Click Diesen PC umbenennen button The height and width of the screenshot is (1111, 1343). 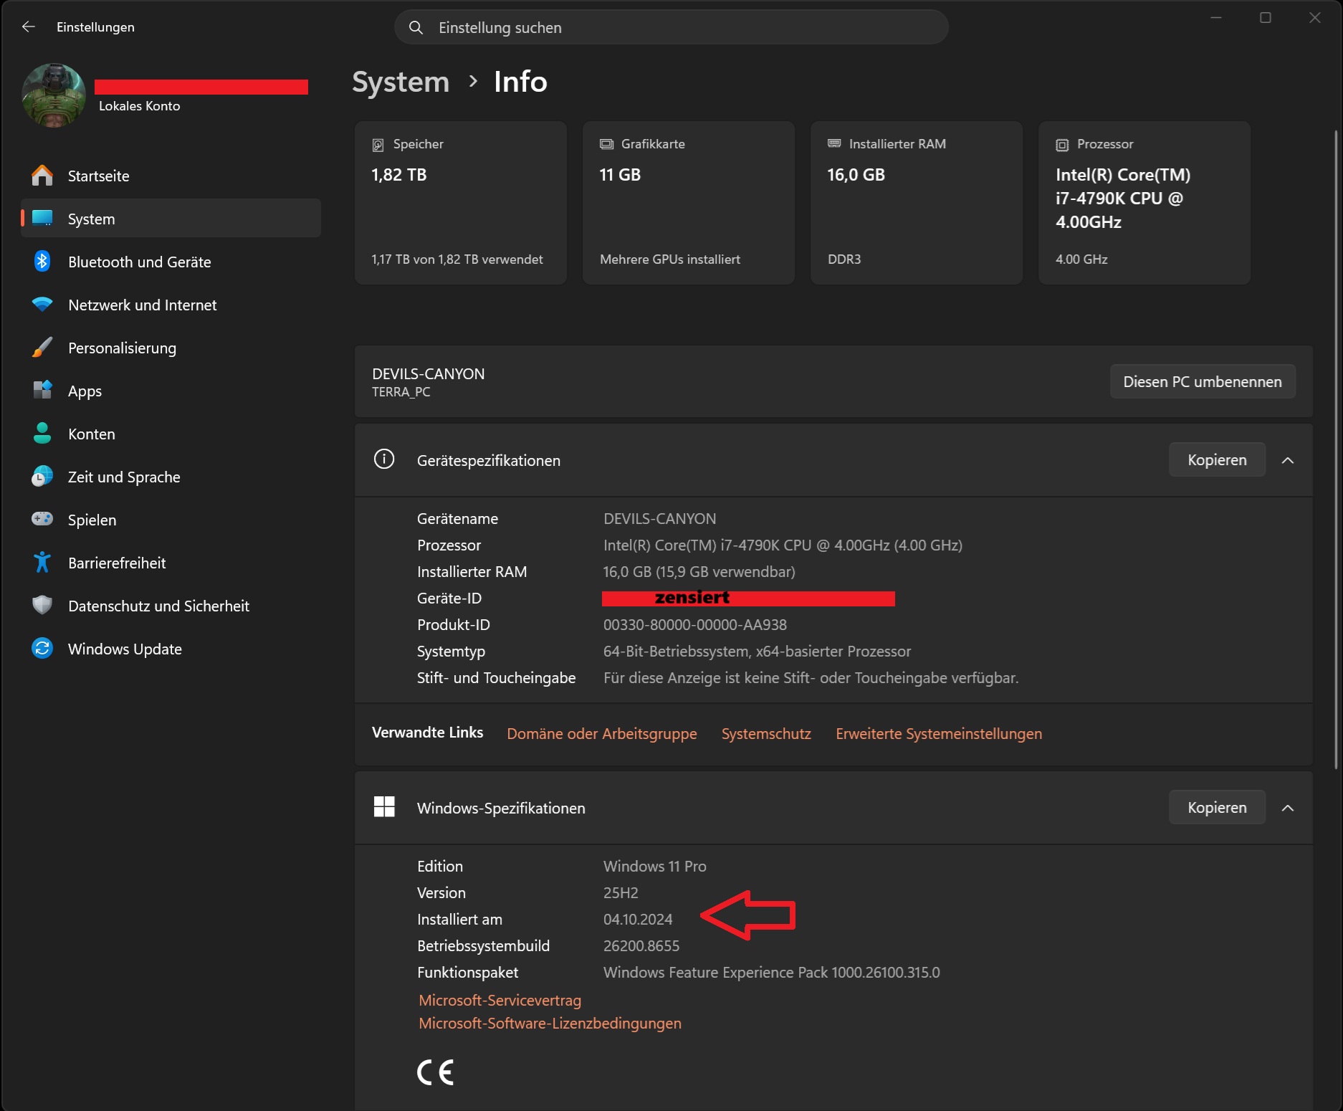point(1203,382)
